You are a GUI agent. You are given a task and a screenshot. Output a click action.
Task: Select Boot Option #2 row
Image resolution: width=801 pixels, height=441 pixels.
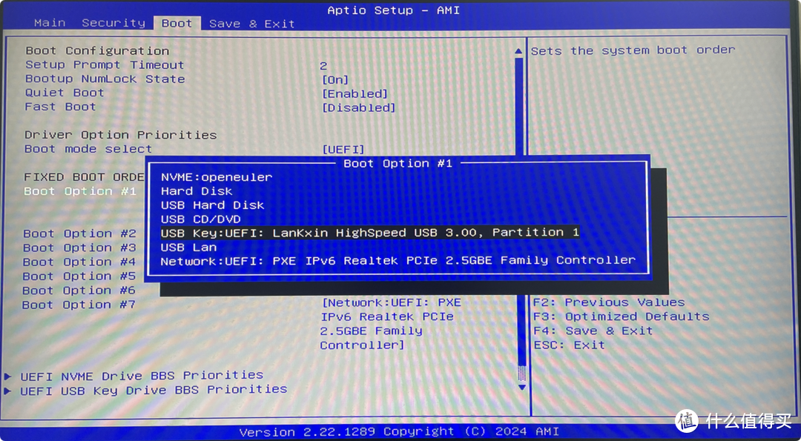coord(79,233)
